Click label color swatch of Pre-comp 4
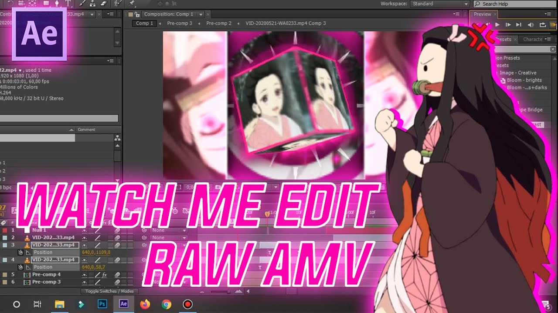The width and height of the screenshot is (558, 313). pos(4,275)
